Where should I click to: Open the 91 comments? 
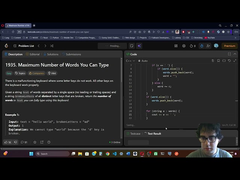point(24,142)
